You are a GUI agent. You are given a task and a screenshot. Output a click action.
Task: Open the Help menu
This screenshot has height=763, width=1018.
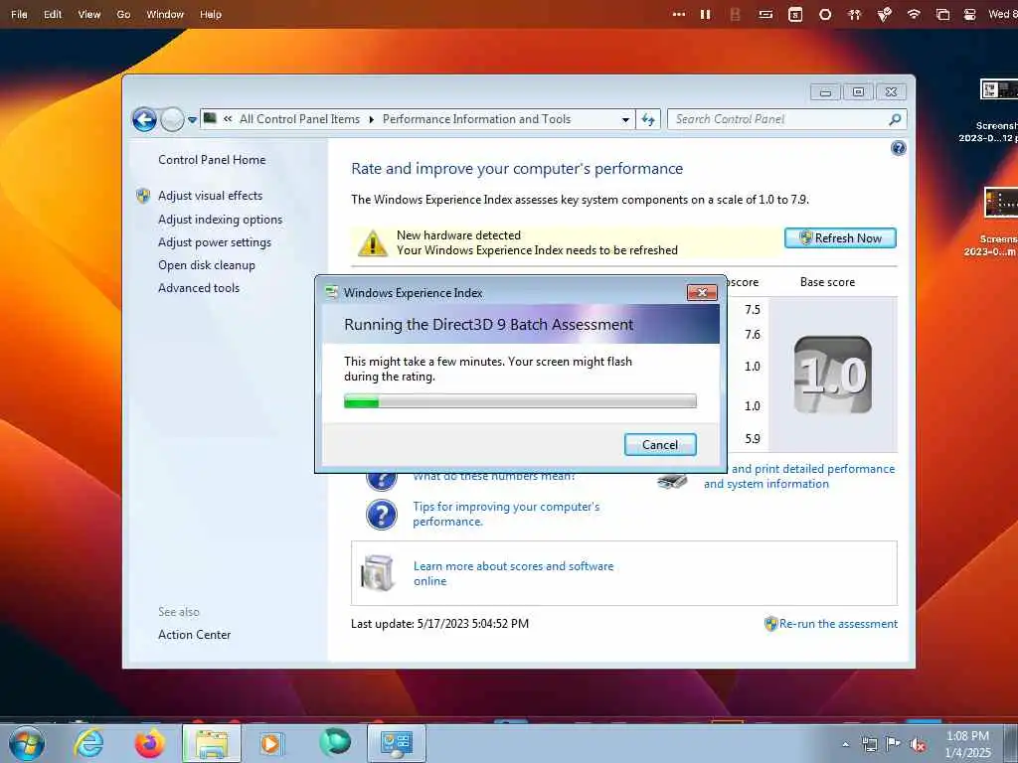(211, 14)
